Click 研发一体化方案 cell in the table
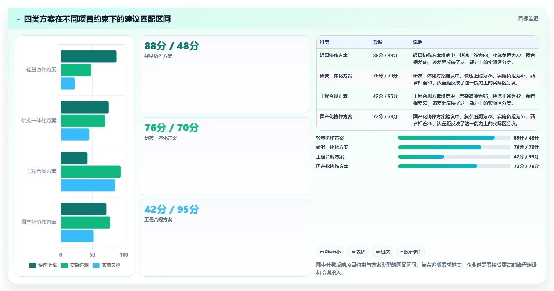This screenshot has height=291, width=554. (336, 76)
